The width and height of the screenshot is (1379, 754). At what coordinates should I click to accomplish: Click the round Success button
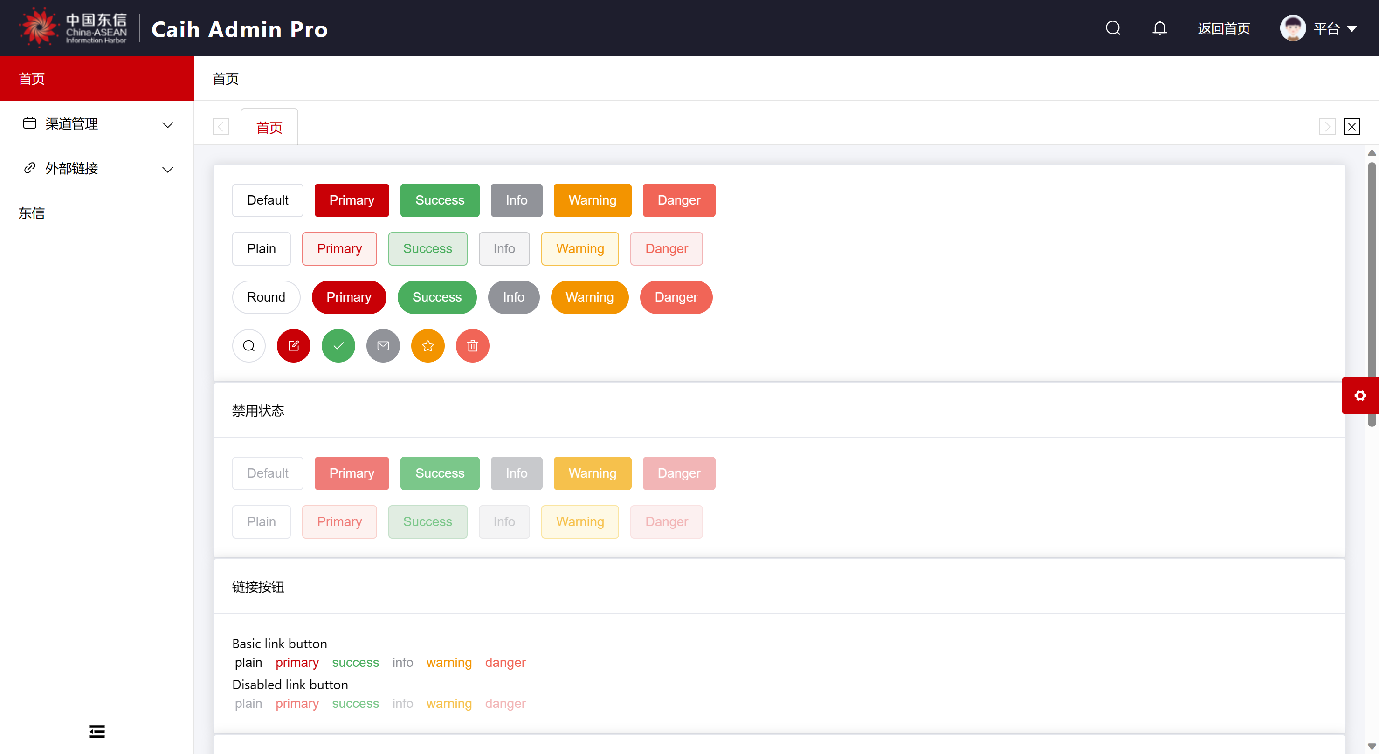point(436,297)
